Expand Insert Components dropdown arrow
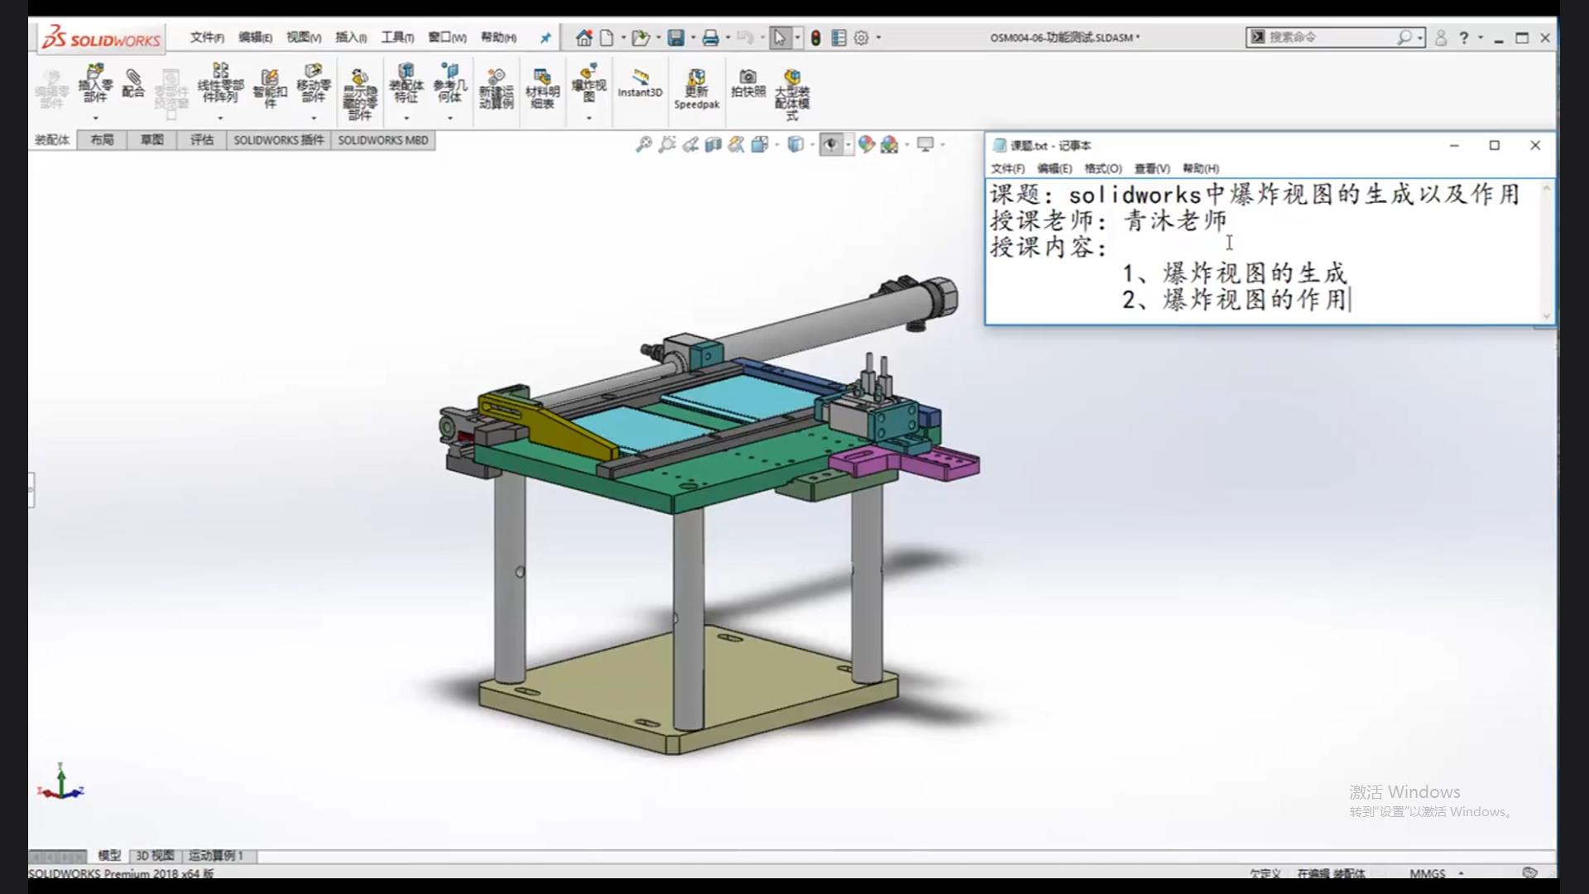Screen dimensions: 1589x894 click(95, 118)
